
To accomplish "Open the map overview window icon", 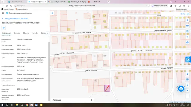I will point(187,79).
